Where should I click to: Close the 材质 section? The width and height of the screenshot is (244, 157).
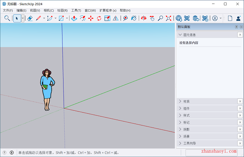(x=240, y=101)
